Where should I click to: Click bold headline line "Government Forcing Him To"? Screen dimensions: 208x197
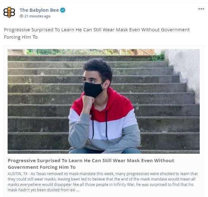point(42,167)
